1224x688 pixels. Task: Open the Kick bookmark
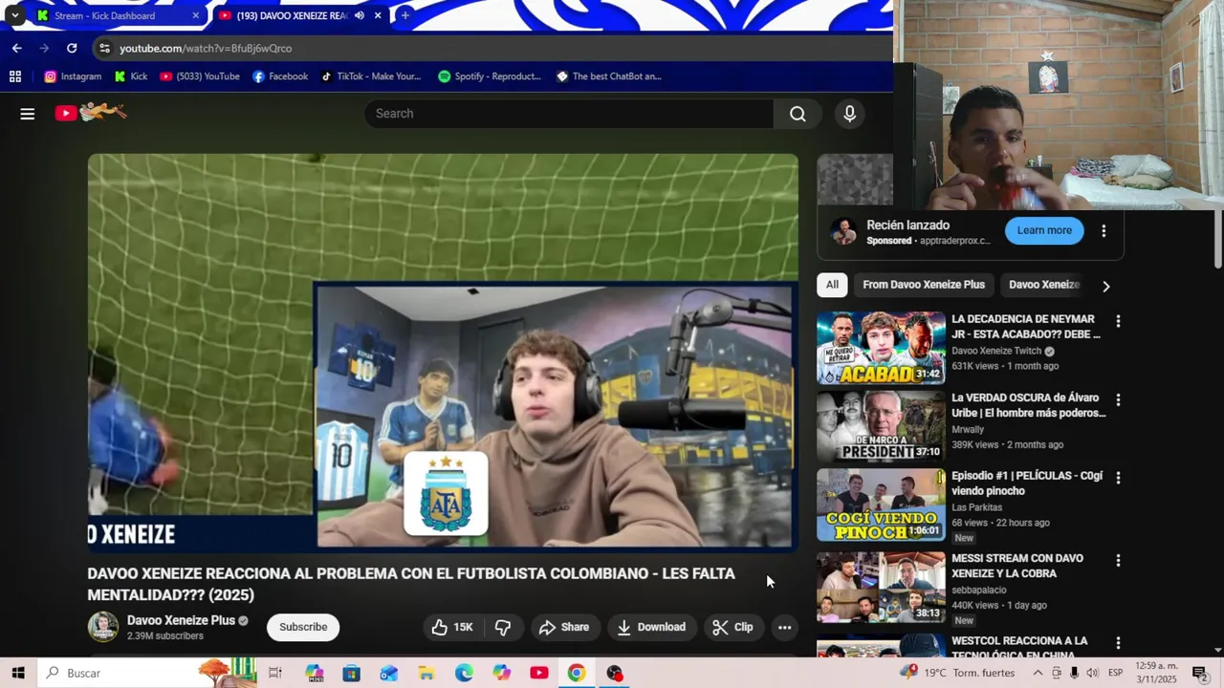coord(131,76)
